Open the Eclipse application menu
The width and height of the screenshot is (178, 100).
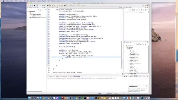click(8, 1)
